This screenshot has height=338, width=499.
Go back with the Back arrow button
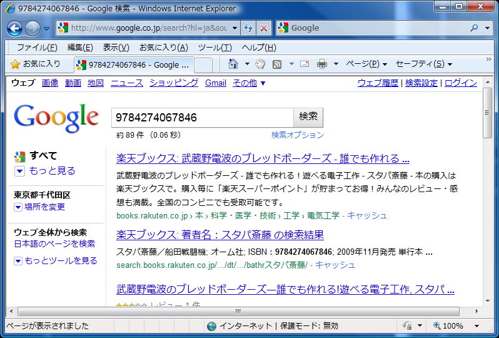click(14, 28)
